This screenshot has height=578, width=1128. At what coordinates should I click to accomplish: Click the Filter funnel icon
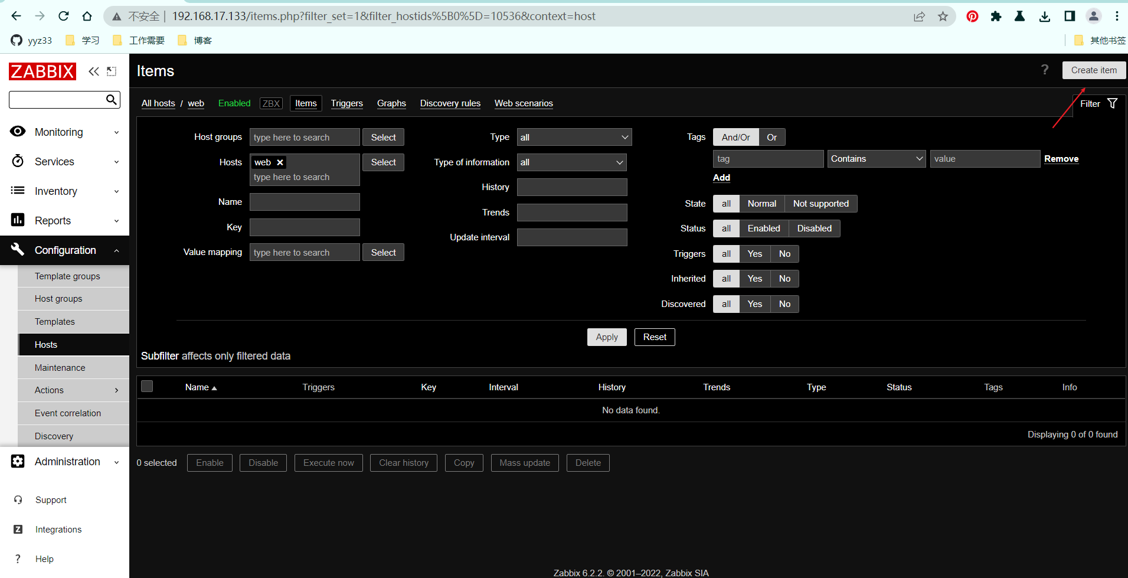pyautogui.click(x=1113, y=103)
